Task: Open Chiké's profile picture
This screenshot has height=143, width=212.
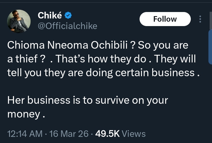Action: click(19, 21)
